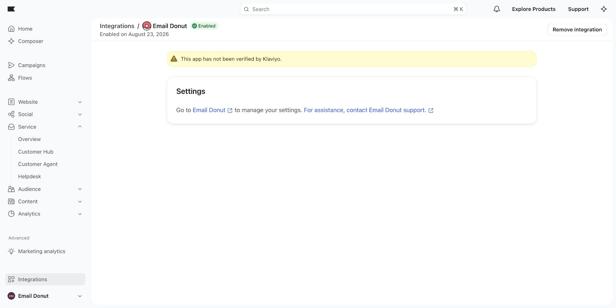Open the AI sparkle icon top right
Viewport: 616px width, 308px height.
point(604,9)
